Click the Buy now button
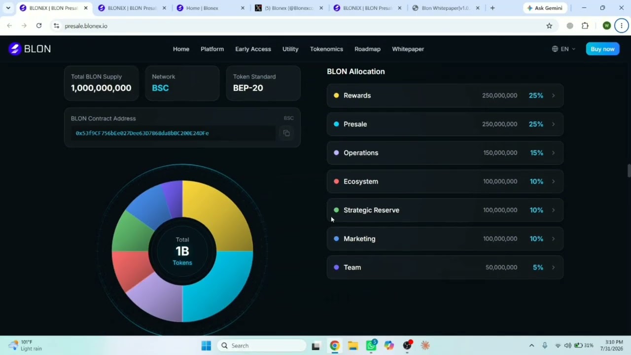This screenshot has height=355, width=631. click(602, 49)
